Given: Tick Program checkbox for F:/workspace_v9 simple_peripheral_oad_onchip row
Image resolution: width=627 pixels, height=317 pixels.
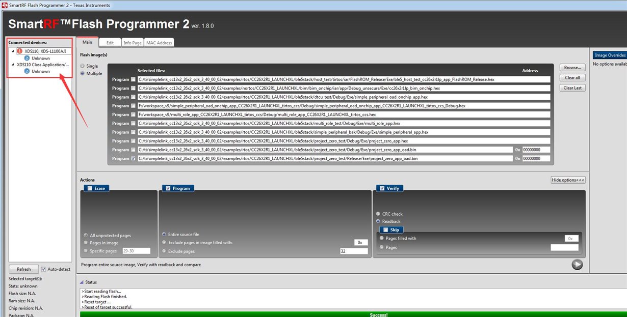Looking at the screenshot, I should point(134,106).
